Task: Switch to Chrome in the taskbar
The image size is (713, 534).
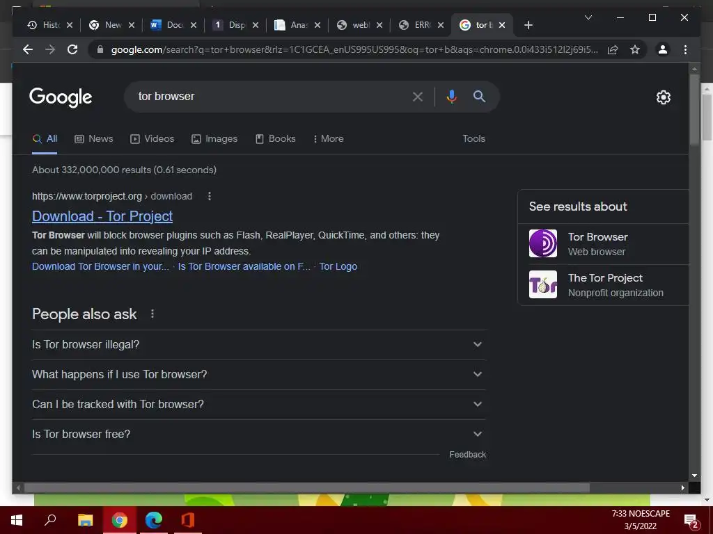Action: pos(120,520)
